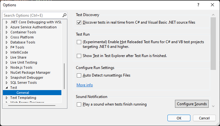This screenshot has height=126, width=220.
Task: Enable Hot Reloaded Test Runs checkbox
Action: tap(79, 42)
